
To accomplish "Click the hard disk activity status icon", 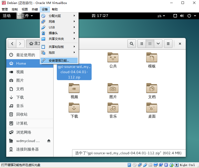I will click(129, 165).
